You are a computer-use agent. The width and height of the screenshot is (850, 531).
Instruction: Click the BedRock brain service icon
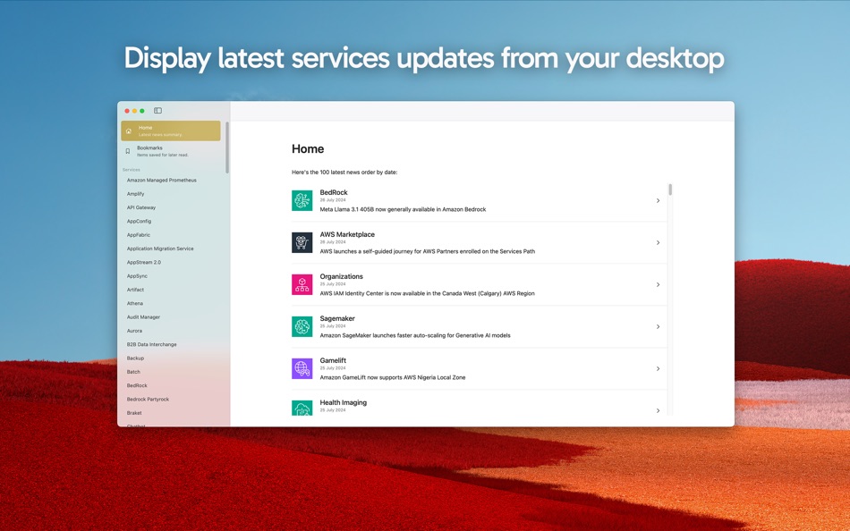302,200
